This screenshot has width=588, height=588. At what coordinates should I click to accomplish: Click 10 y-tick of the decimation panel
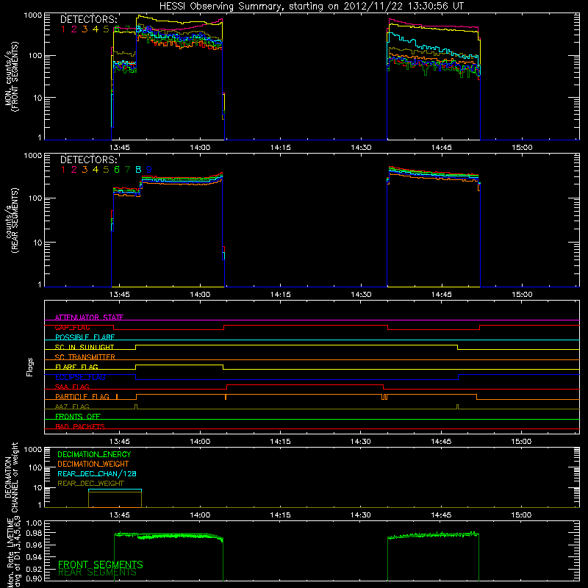(x=37, y=488)
